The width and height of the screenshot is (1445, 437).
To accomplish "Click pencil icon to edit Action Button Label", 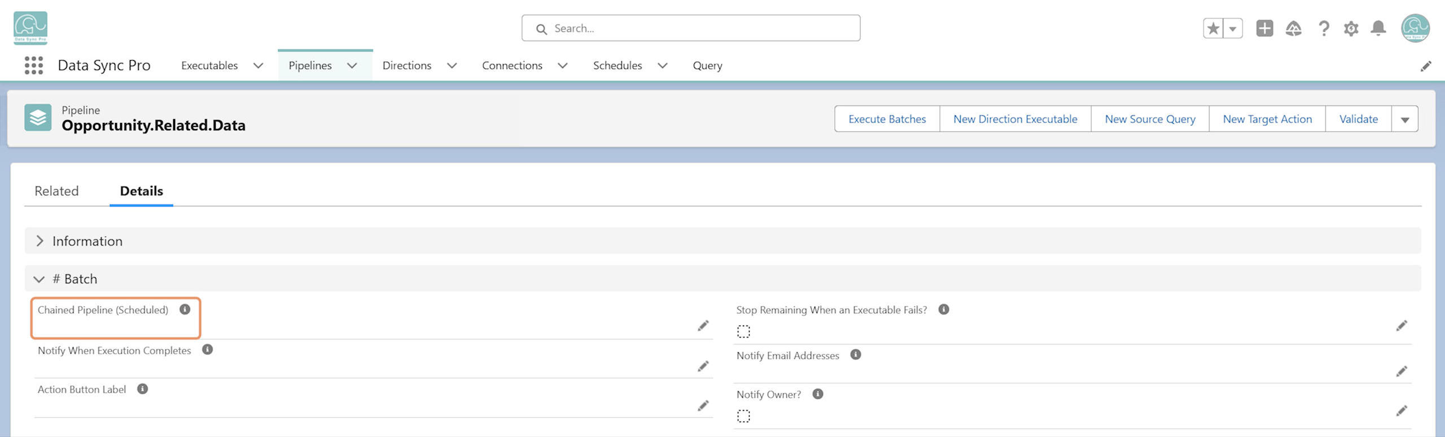I will (703, 405).
